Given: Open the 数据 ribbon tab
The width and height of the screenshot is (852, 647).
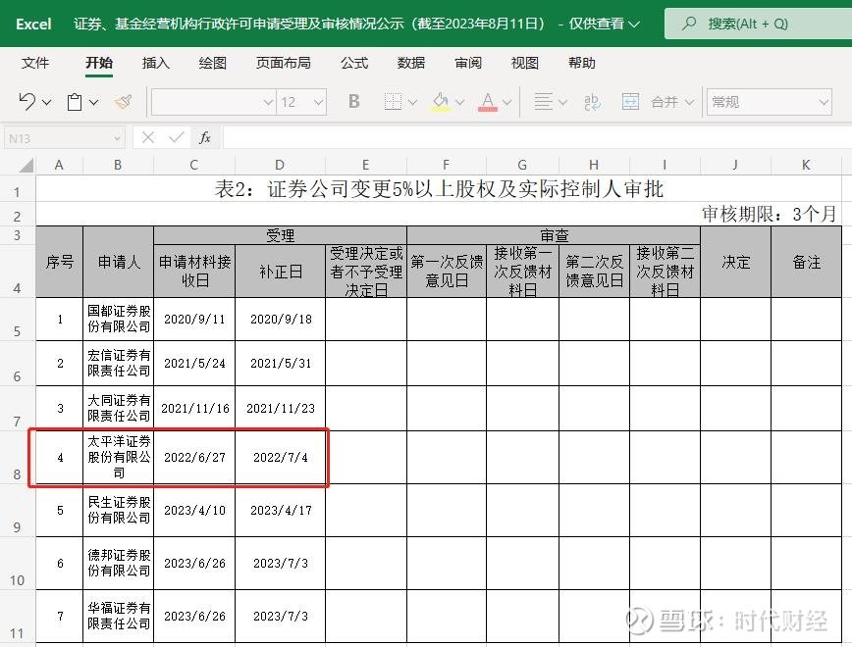Looking at the screenshot, I should (x=411, y=63).
